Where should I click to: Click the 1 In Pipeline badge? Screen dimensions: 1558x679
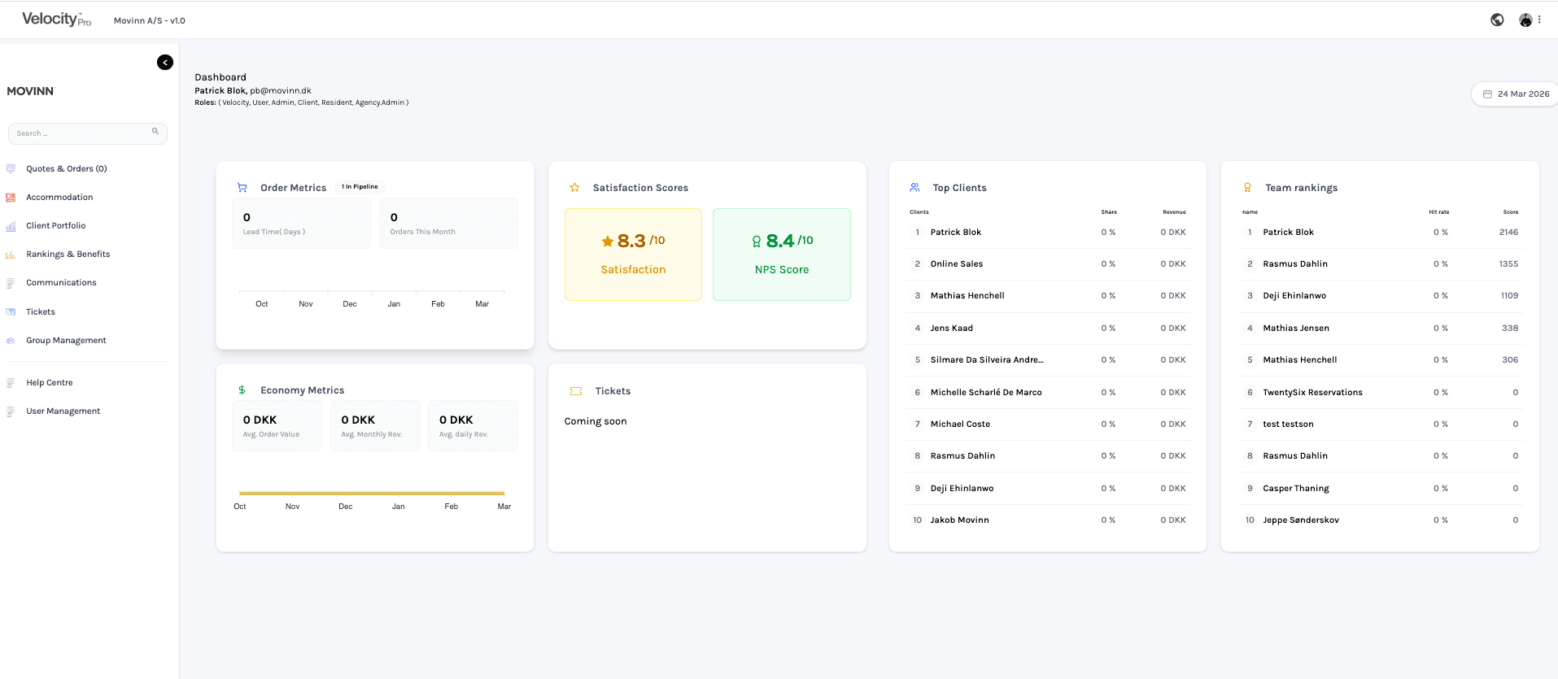[x=360, y=186]
